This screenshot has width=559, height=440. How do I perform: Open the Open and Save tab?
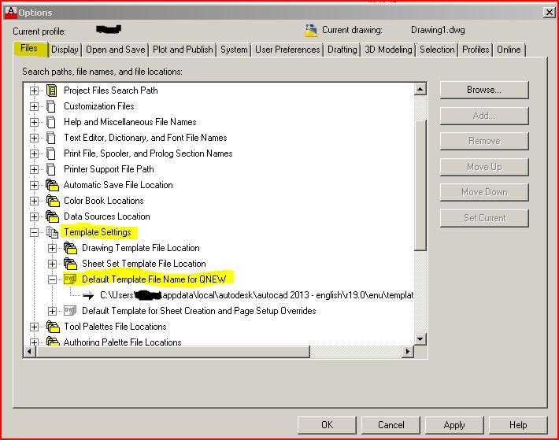(x=116, y=50)
